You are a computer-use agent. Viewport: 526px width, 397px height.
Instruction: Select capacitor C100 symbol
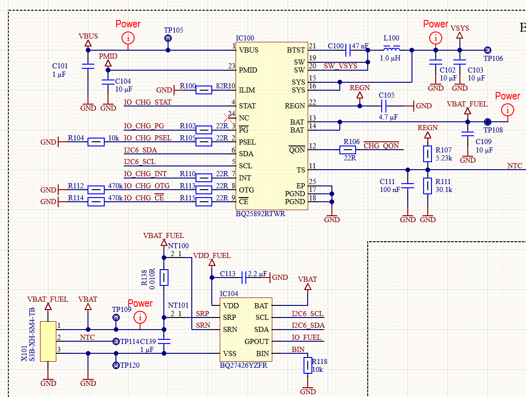pos(348,50)
